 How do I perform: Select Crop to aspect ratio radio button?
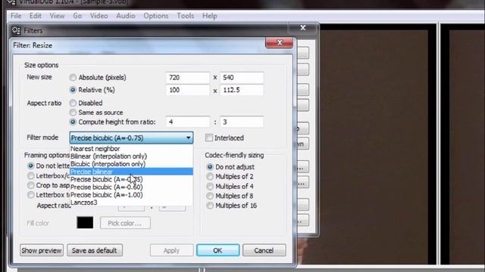[30, 185]
